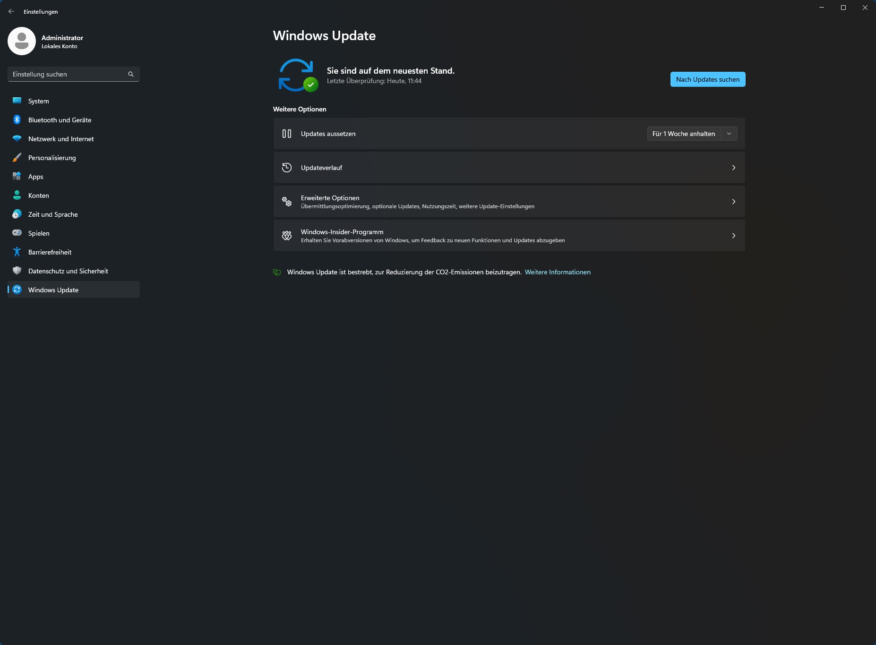Click the history clock icon beside Updateverlauf
This screenshot has width=876, height=645.
click(287, 168)
